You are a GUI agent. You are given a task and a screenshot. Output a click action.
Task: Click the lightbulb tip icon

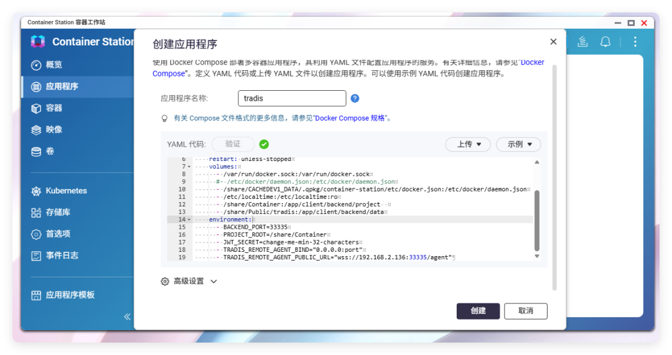pos(164,119)
